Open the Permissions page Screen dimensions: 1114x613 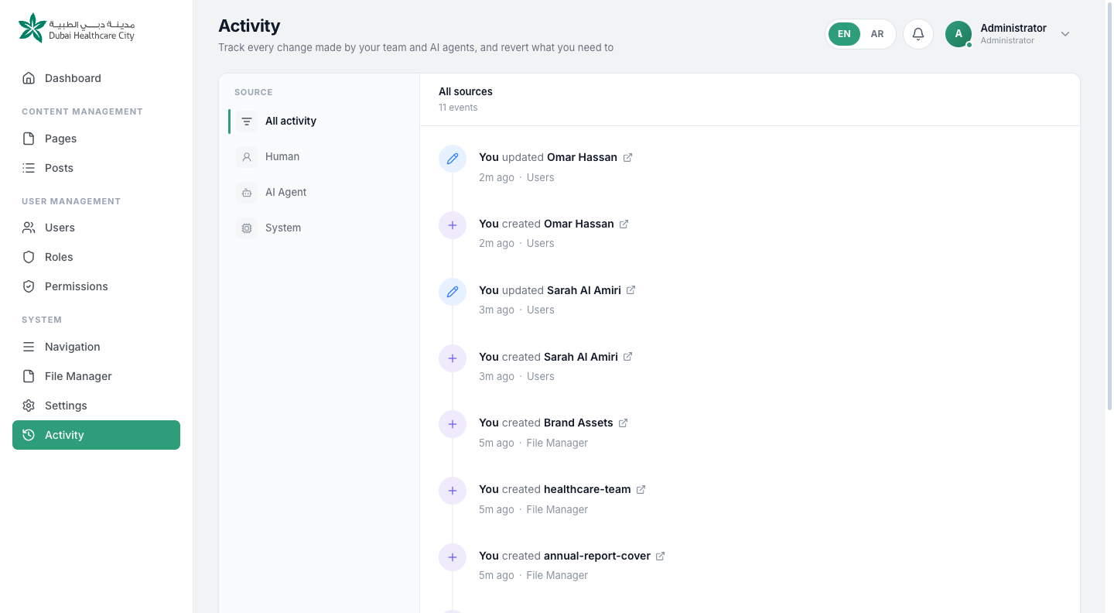(x=96, y=286)
